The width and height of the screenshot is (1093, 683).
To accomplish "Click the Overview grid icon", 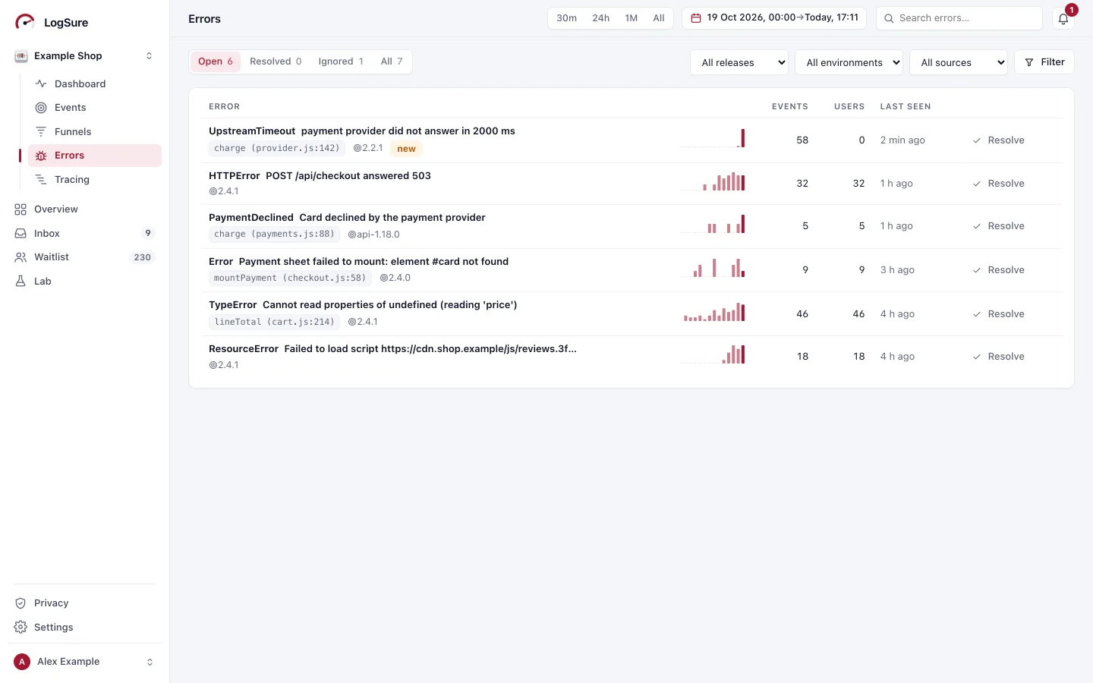I will coord(20,209).
